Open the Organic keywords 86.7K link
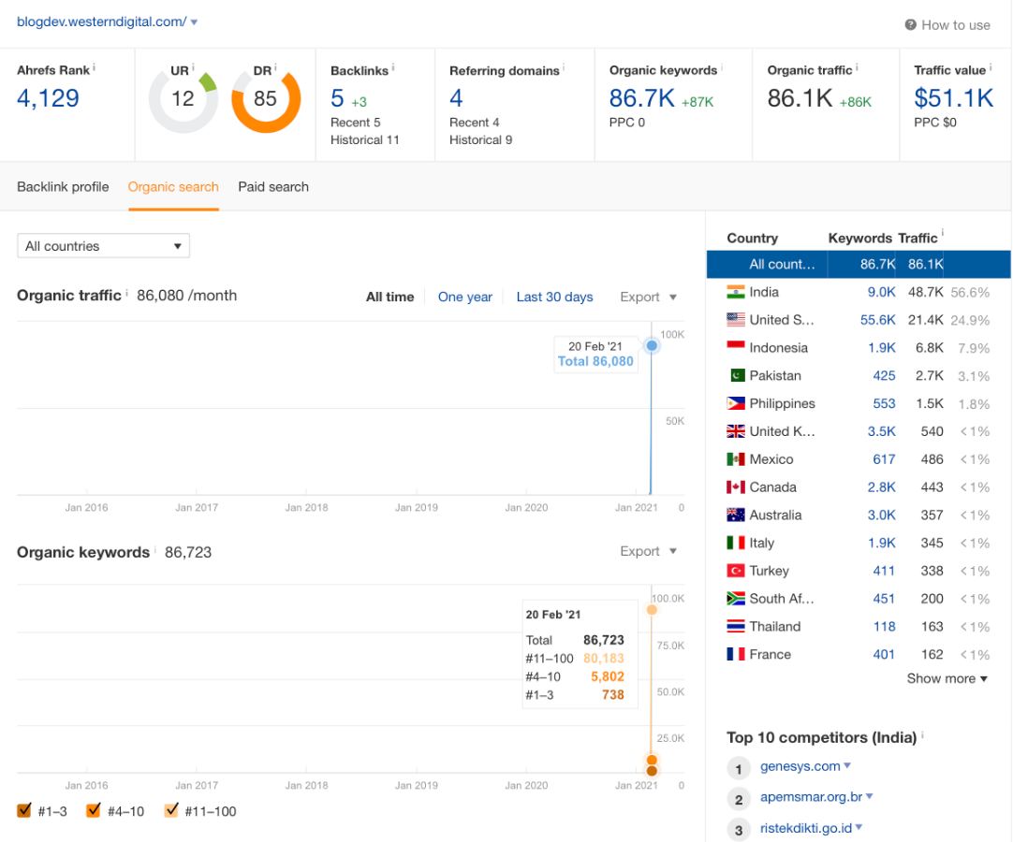The image size is (1013, 842). (x=641, y=98)
